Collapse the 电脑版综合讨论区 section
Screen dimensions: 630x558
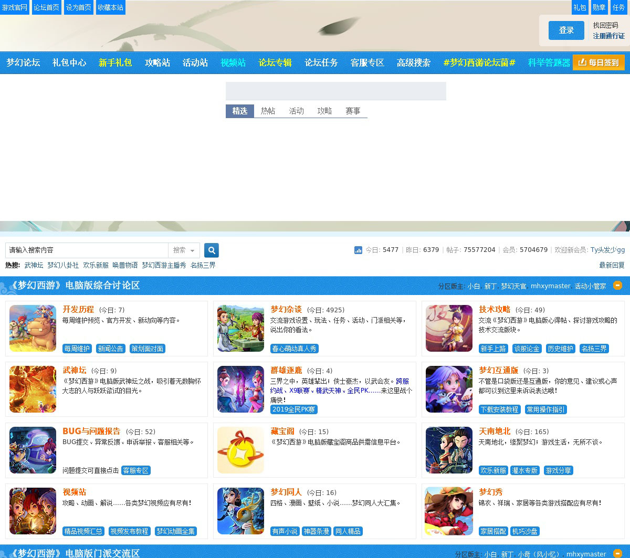[x=617, y=285]
